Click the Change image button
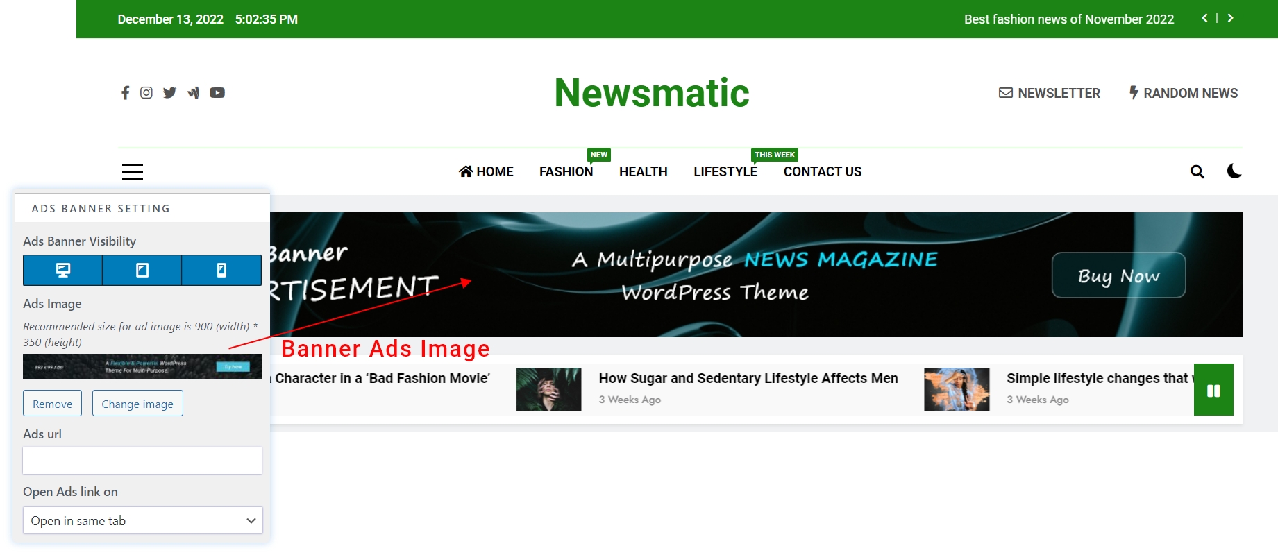 pos(137,404)
